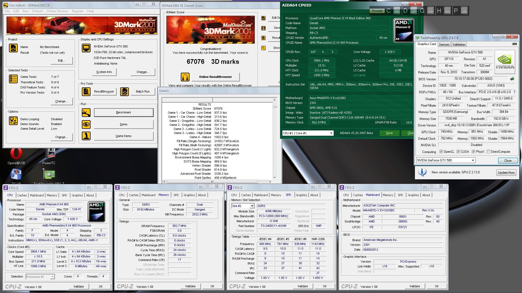Click the Show Details magnifier icon in score window
Image resolution: width=522 pixels, height=293 pixels.
[263, 48]
